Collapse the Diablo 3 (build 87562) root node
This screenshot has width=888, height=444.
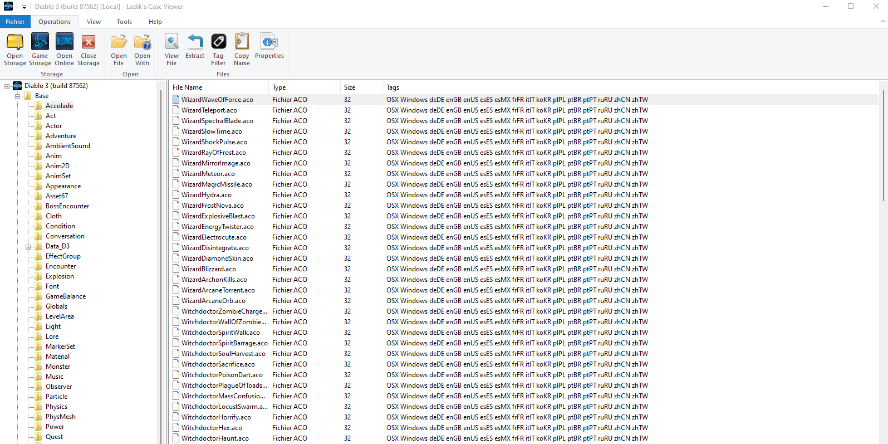7,86
